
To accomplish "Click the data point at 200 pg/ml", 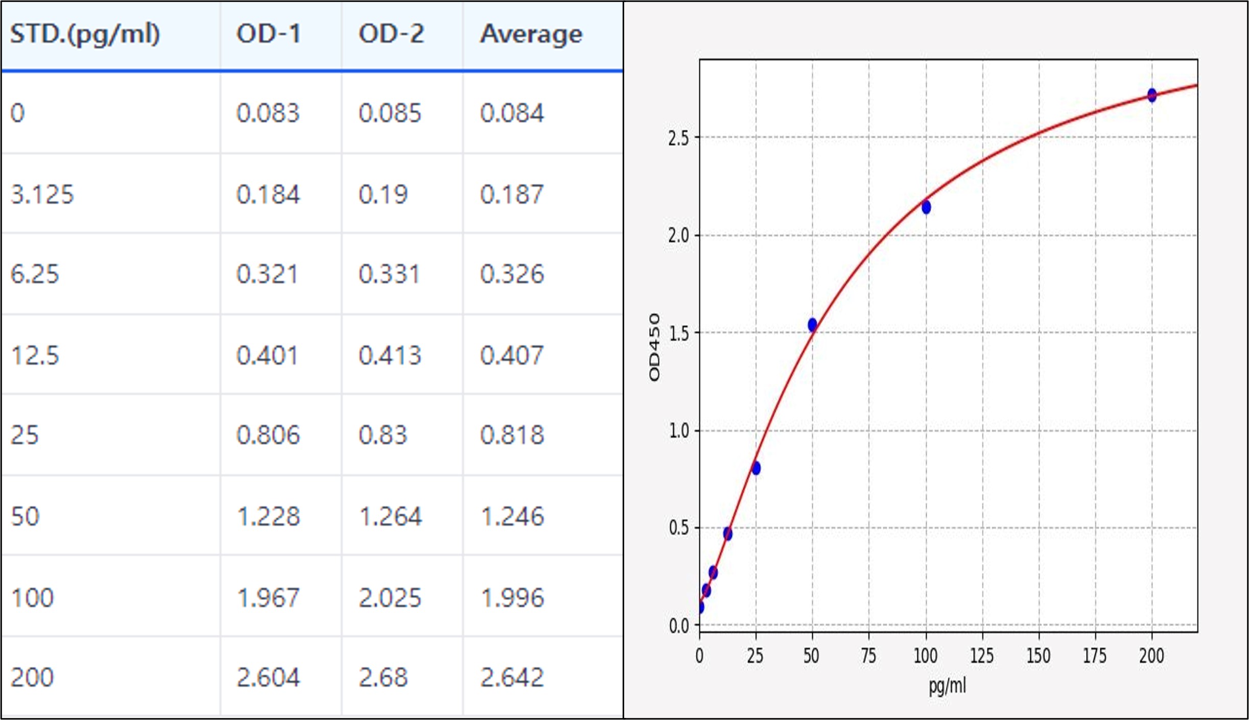I will coord(1152,95).
